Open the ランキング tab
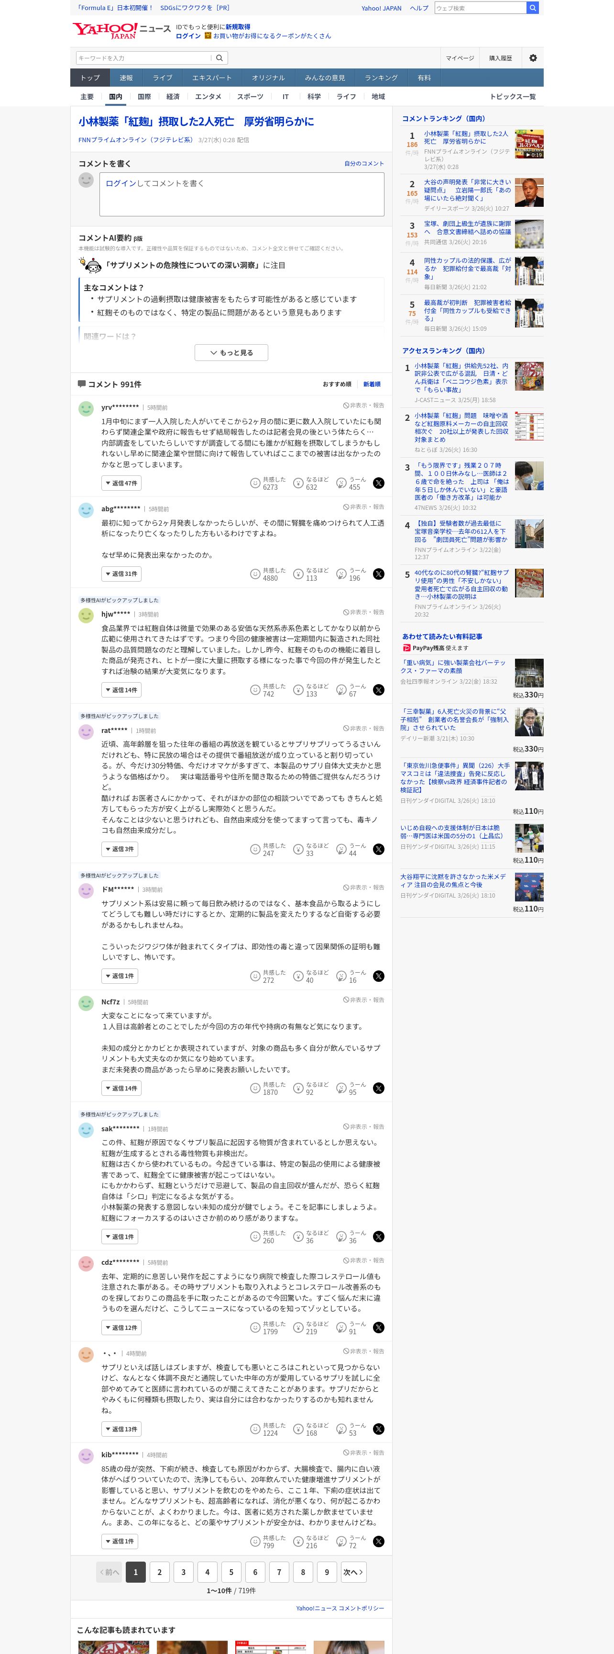614x1654 pixels. (x=381, y=78)
